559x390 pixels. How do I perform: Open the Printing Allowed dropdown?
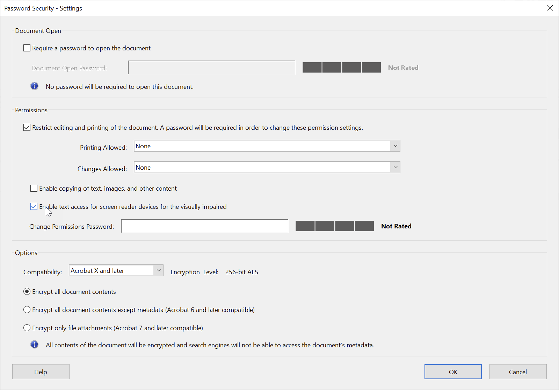coord(395,146)
